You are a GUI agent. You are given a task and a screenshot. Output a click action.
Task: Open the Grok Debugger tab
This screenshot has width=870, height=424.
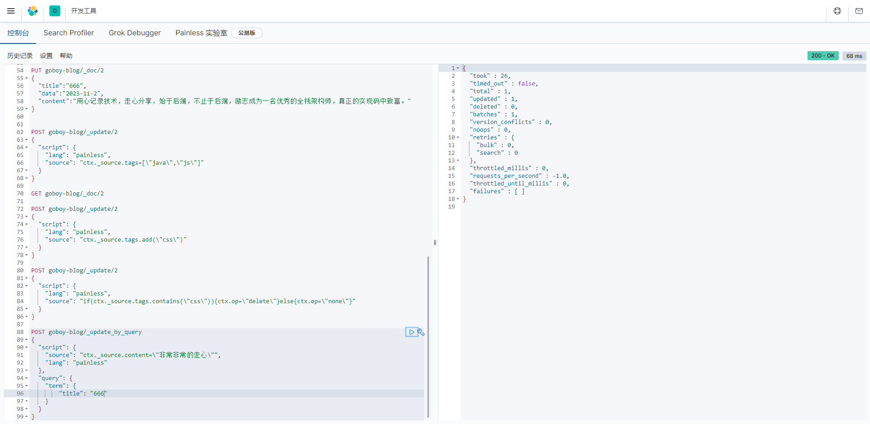[x=135, y=33]
